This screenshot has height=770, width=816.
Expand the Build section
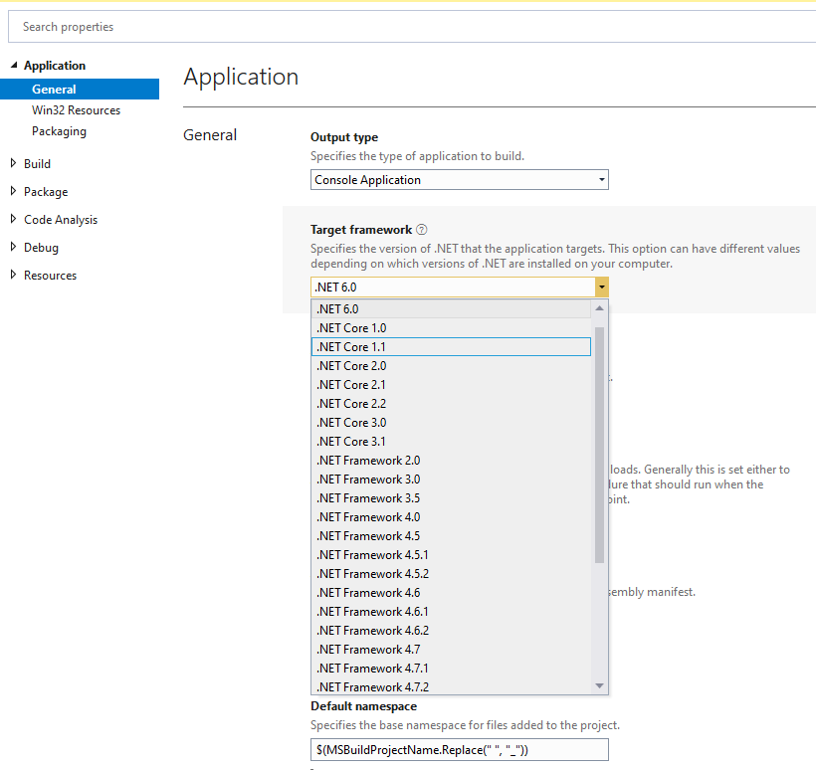[x=14, y=163]
